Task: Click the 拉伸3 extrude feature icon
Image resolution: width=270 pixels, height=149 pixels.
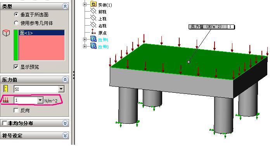Action: pyautogui.click(x=93, y=46)
